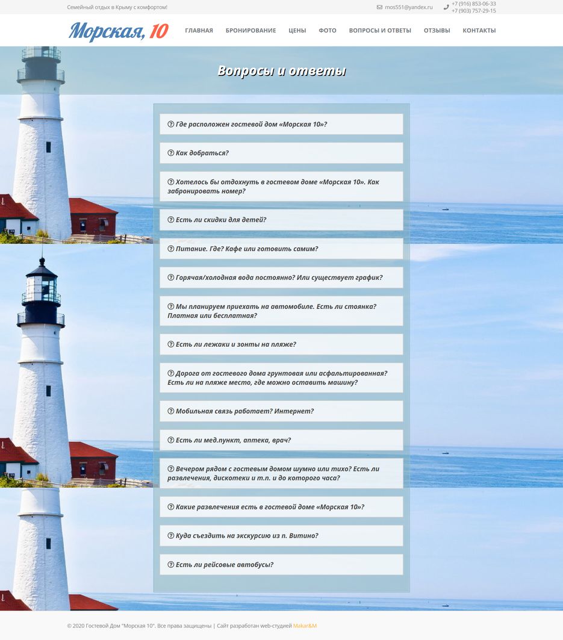Click phone number +7 (903) 757-29-15

[474, 11]
